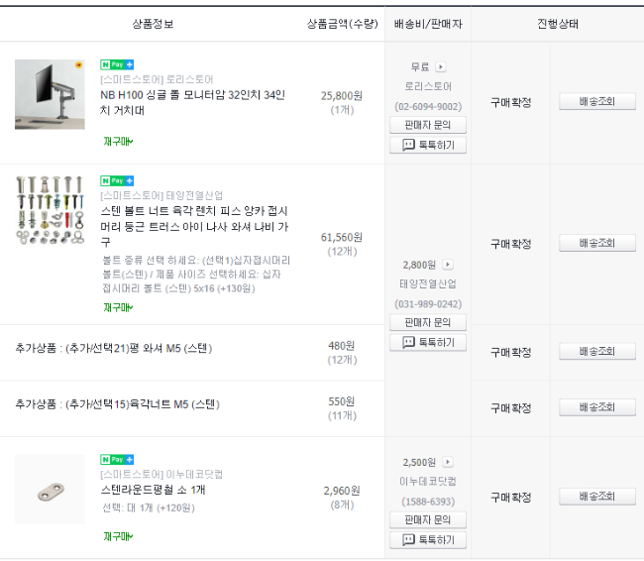Click phone number (031-989-0242)

(x=428, y=304)
